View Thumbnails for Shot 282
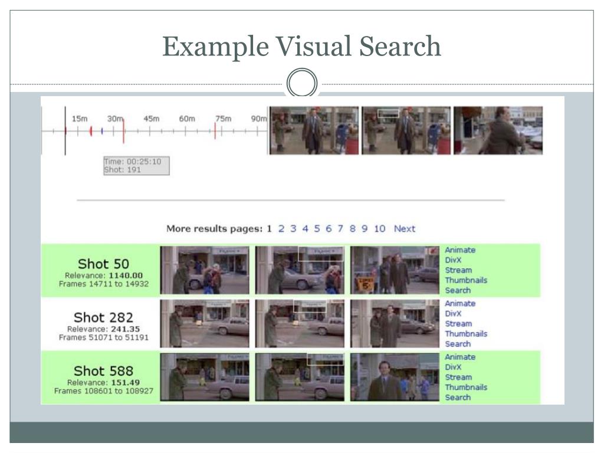The height and width of the screenshot is (453, 604). click(x=466, y=334)
